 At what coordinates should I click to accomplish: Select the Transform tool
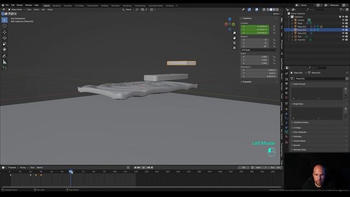(4, 50)
